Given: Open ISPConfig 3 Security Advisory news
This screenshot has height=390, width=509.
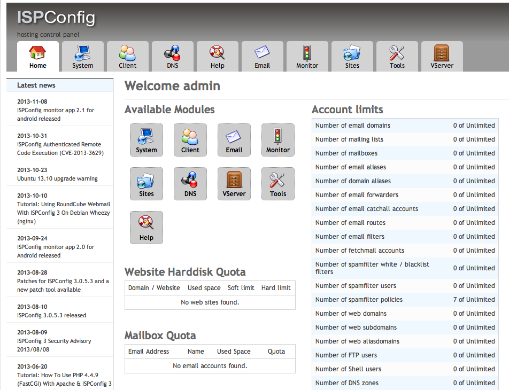Looking at the screenshot, I should (x=54, y=345).
